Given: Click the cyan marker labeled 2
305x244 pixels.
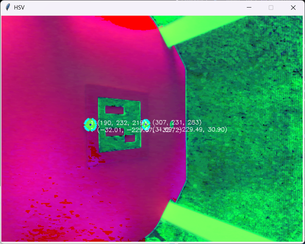Looking at the screenshot, I should [146, 124].
